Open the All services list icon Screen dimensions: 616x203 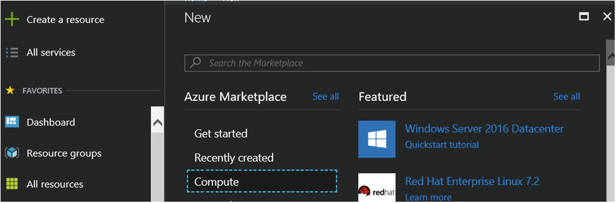tap(12, 53)
